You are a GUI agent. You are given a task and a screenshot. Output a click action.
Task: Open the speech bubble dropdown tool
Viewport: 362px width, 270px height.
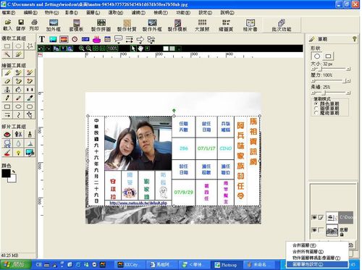(118, 39)
